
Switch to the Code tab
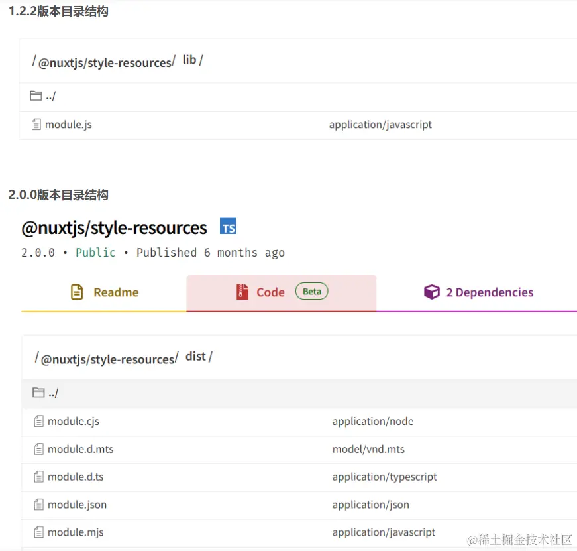click(x=281, y=292)
